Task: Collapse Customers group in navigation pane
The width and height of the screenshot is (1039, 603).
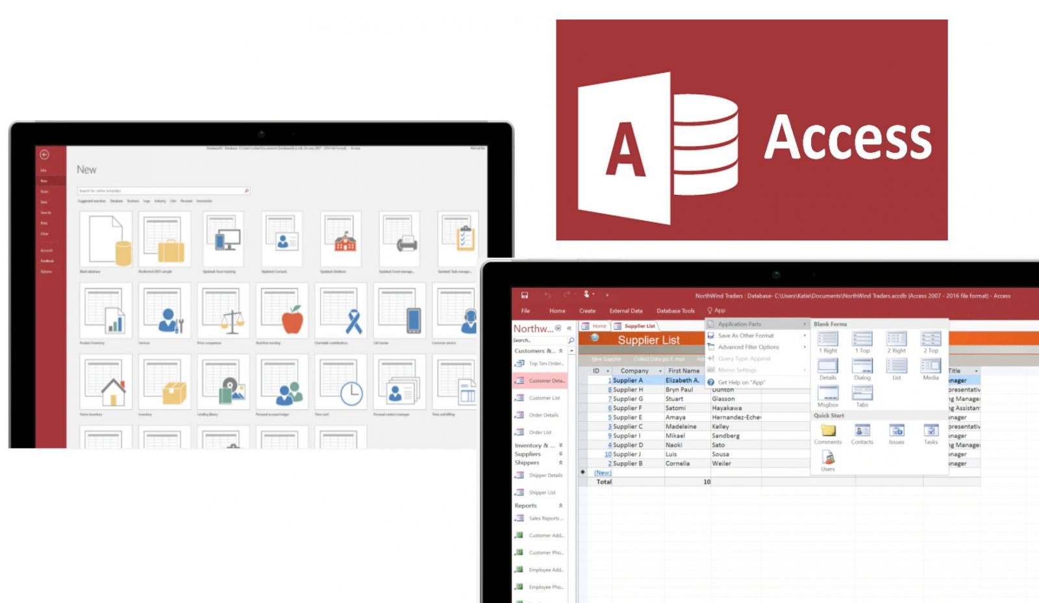Action: [561, 351]
